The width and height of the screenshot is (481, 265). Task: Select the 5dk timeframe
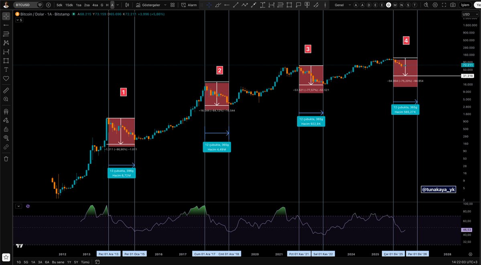59,5
